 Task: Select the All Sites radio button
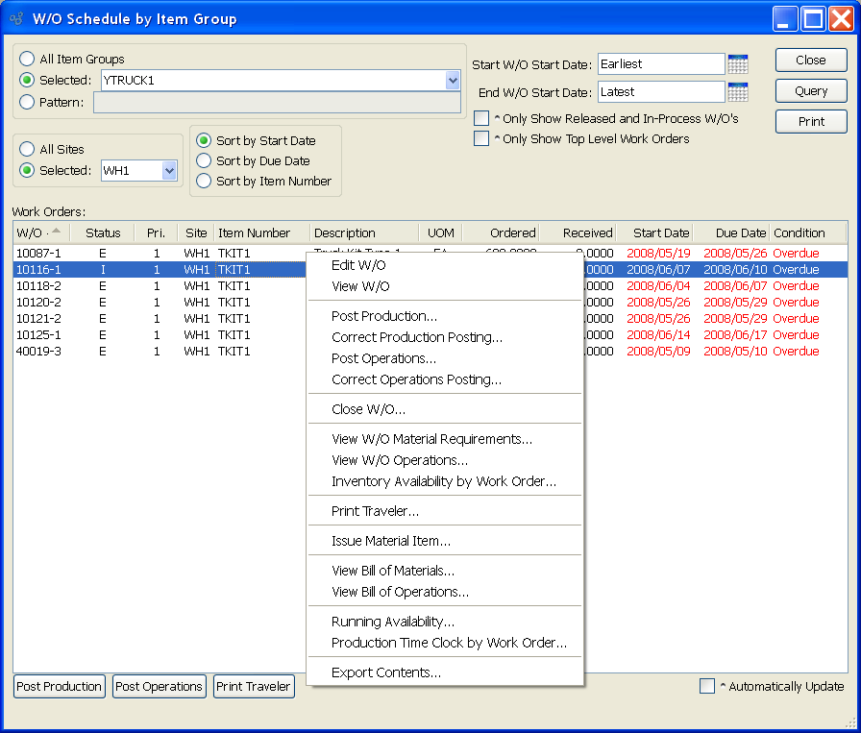(x=27, y=150)
